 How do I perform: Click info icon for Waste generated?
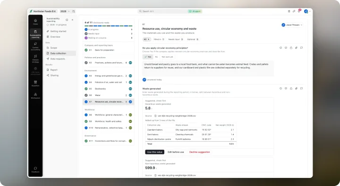pos(280,88)
